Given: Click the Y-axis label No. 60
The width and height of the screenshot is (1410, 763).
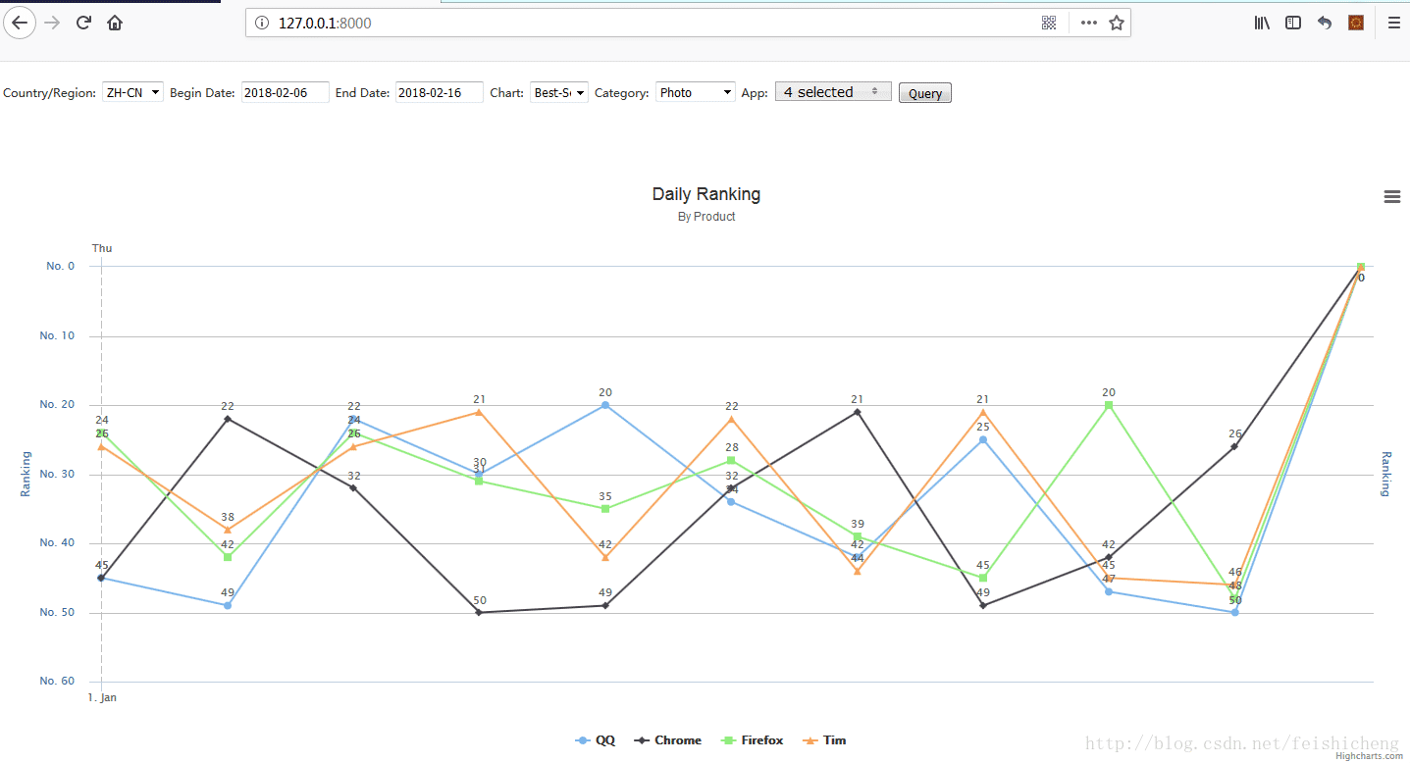Looking at the screenshot, I should click(57, 681).
